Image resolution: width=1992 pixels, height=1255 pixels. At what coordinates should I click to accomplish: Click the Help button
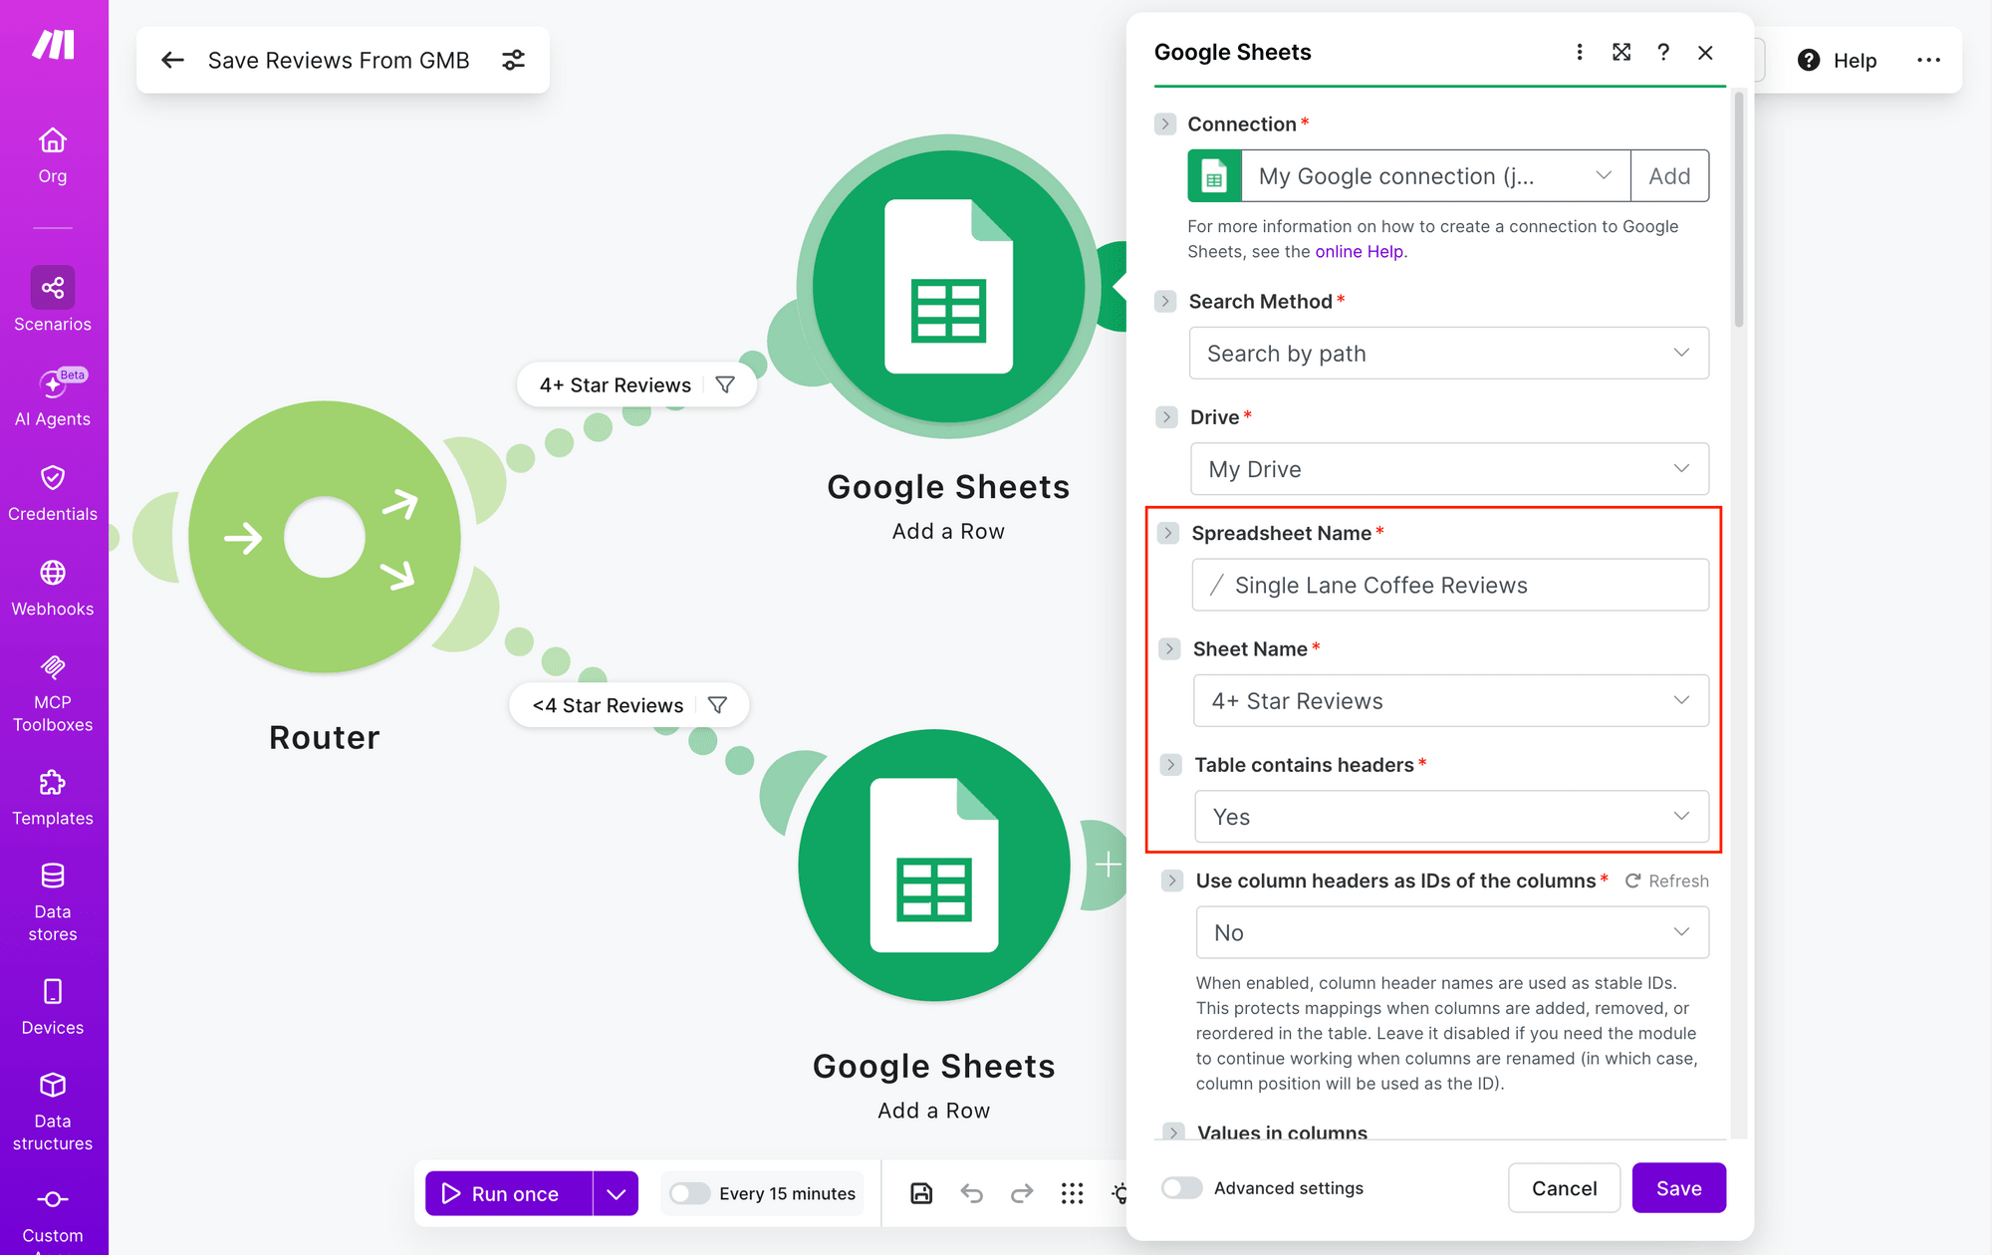point(1838,61)
